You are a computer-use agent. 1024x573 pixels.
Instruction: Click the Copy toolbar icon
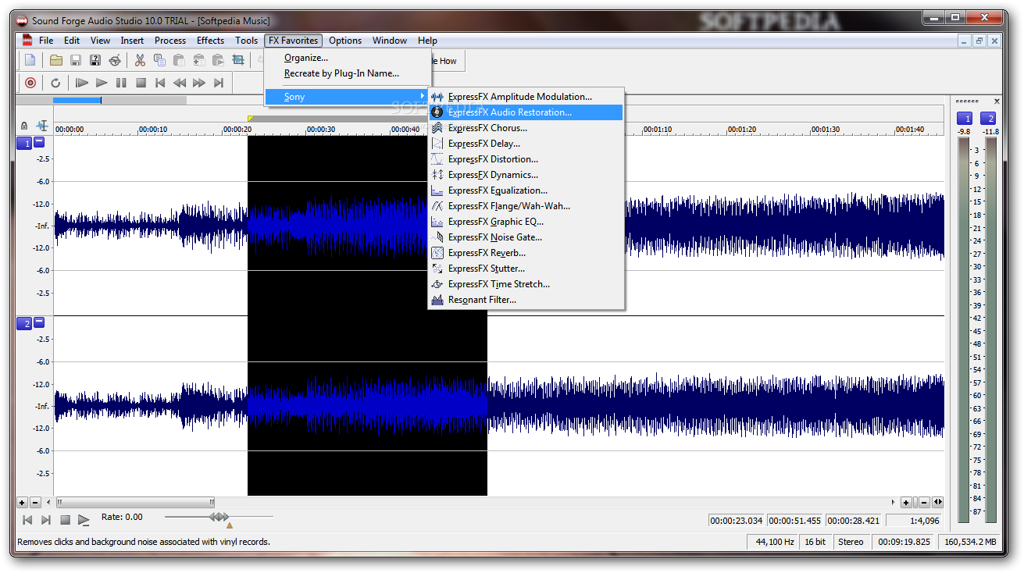point(159,60)
